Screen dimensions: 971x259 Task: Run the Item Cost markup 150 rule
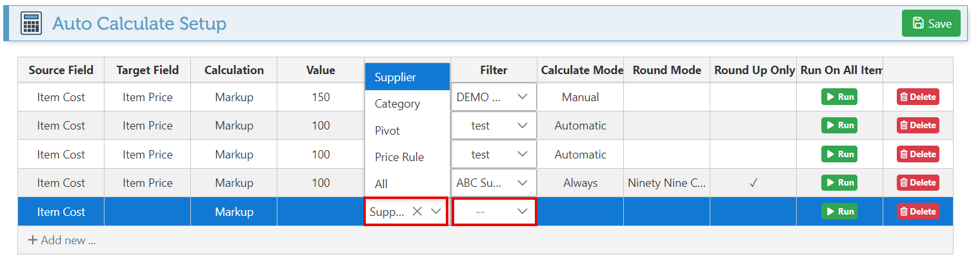click(x=839, y=97)
